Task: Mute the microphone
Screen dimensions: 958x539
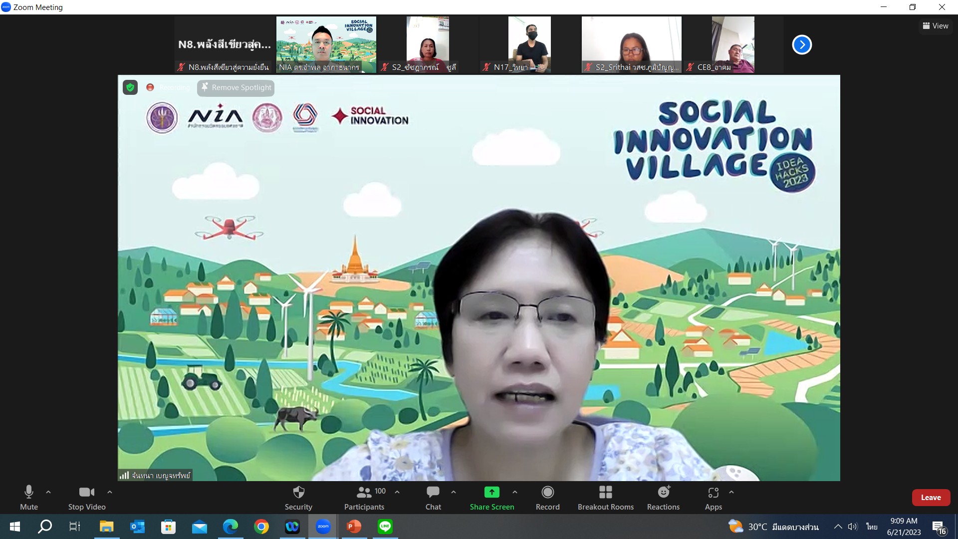Action: pyautogui.click(x=29, y=498)
